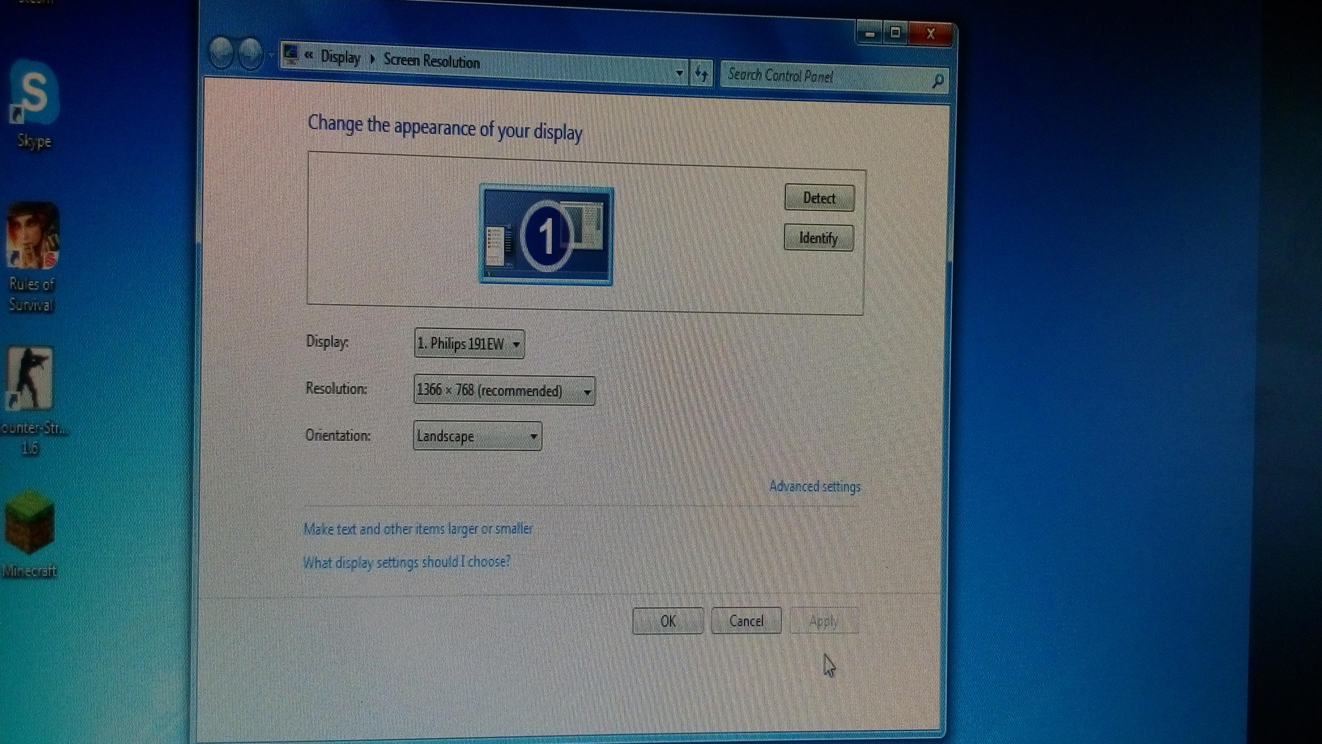Screen dimensions: 1322x744
Task: Expand the address bar history dropdown arrow
Action: click(x=679, y=74)
